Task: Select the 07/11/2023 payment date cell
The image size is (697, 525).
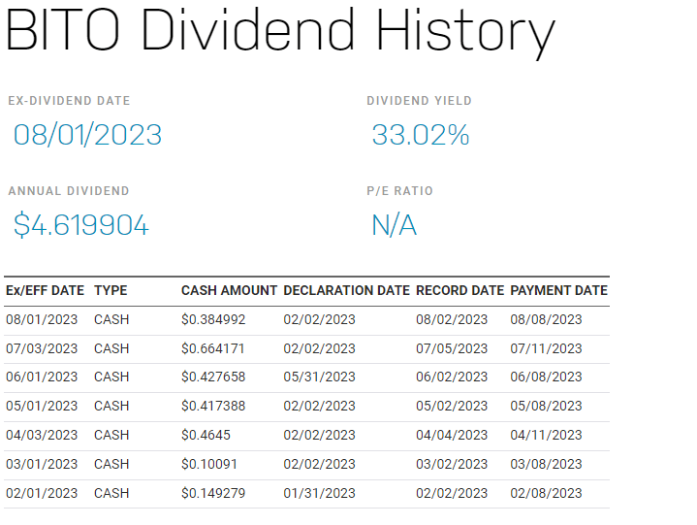Action: tap(546, 348)
